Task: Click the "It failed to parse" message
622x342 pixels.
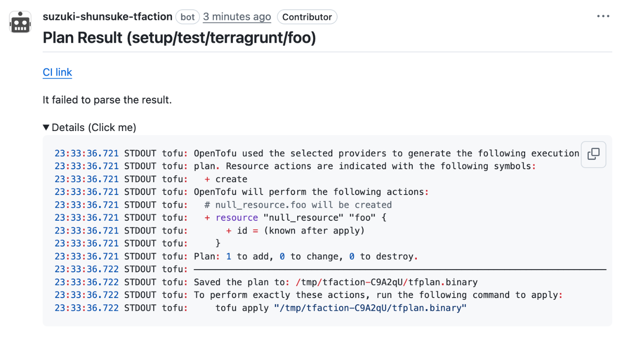Action: pos(107,100)
